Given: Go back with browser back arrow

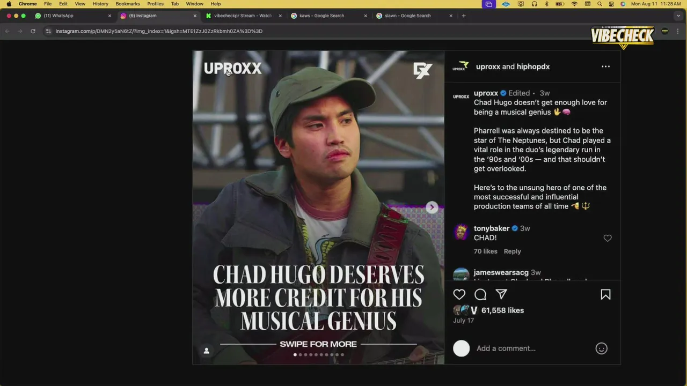Looking at the screenshot, I should pyautogui.click(x=8, y=31).
